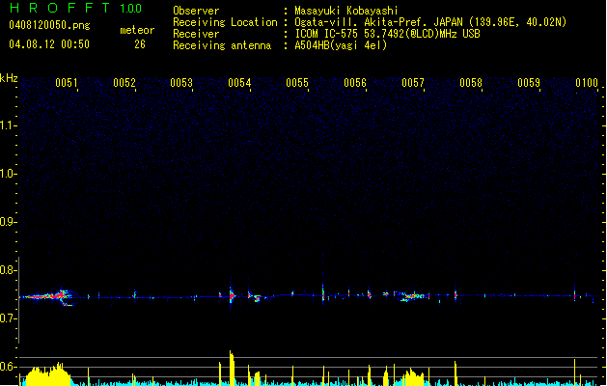Click the 0.8 kHz axis label
The image size is (607, 386).
coord(8,269)
